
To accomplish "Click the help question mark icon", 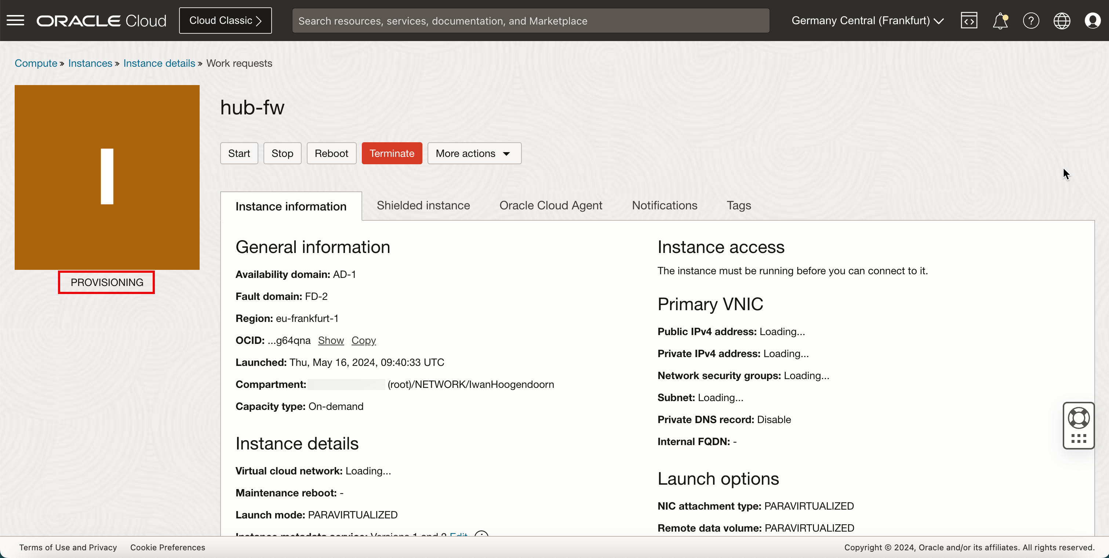I will click(x=1031, y=20).
